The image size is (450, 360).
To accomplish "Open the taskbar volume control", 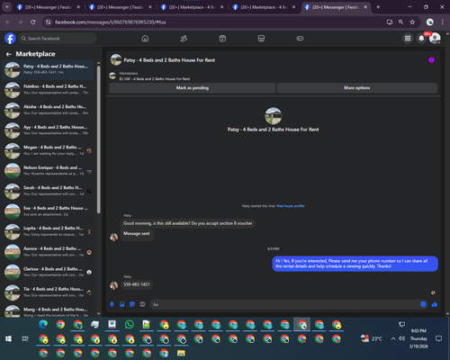I will coord(401,338).
